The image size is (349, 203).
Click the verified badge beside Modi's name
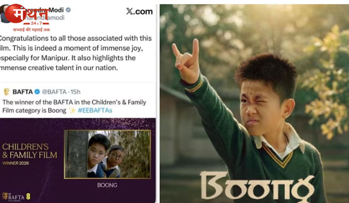coord(68,10)
